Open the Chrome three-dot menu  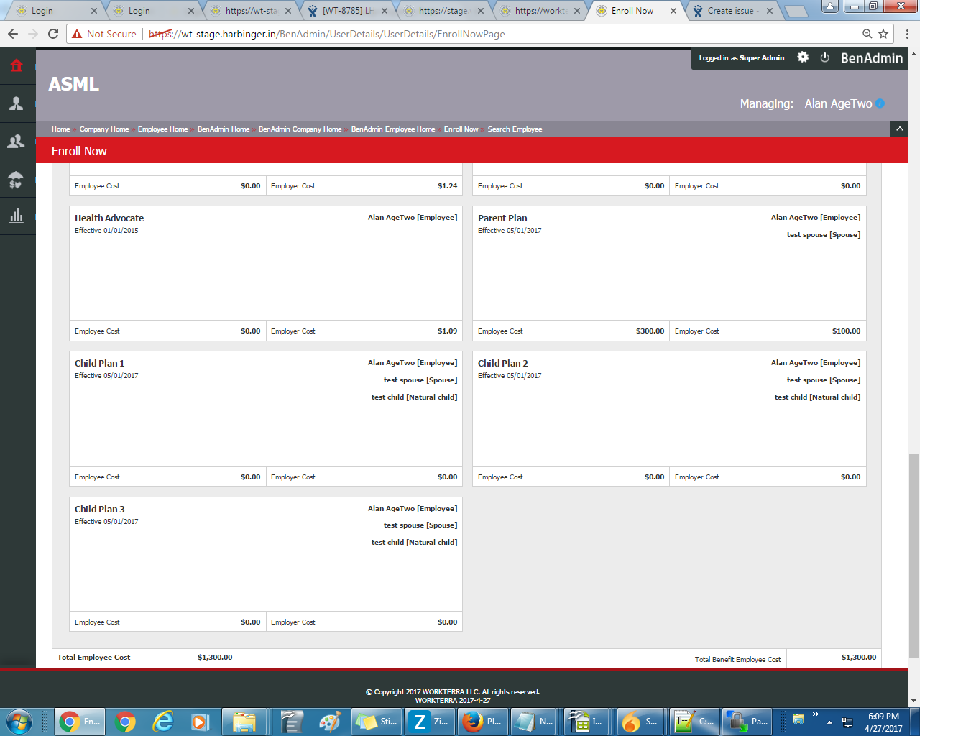click(x=907, y=34)
